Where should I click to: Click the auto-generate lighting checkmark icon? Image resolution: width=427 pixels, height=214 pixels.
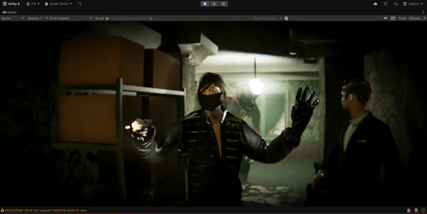point(423,210)
